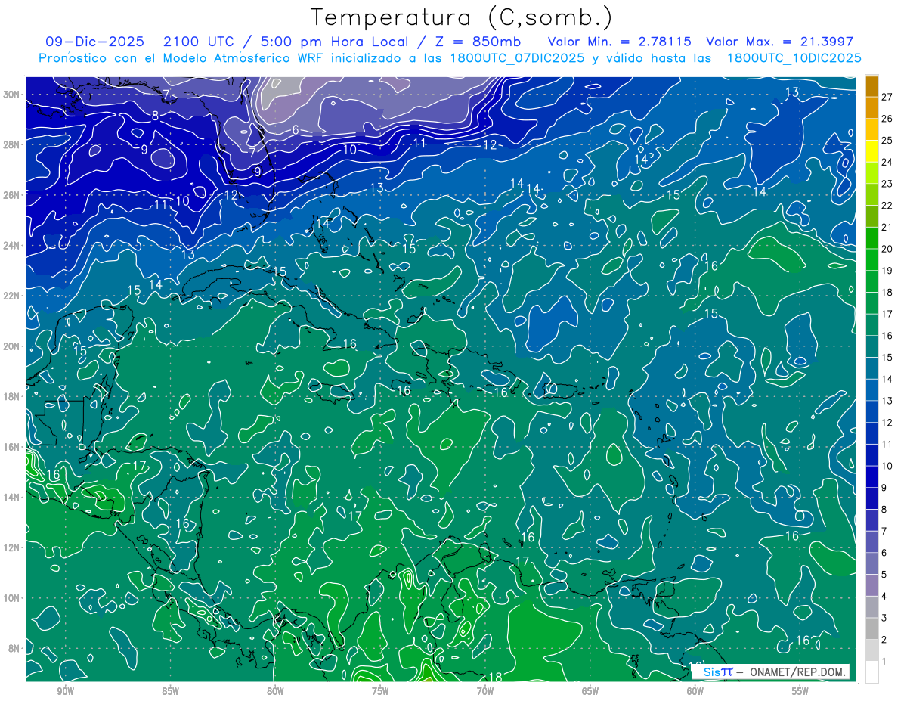Image resolution: width=907 pixels, height=701 pixels.
Task: Click latitude axis label "18N"
Action: click(x=12, y=396)
